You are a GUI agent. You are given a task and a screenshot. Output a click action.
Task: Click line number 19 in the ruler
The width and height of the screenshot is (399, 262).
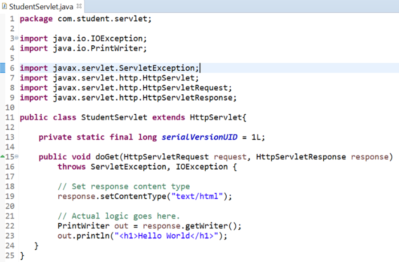10,196
